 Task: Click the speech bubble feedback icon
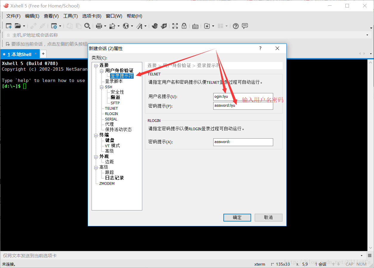pyautogui.click(x=245, y=26)
